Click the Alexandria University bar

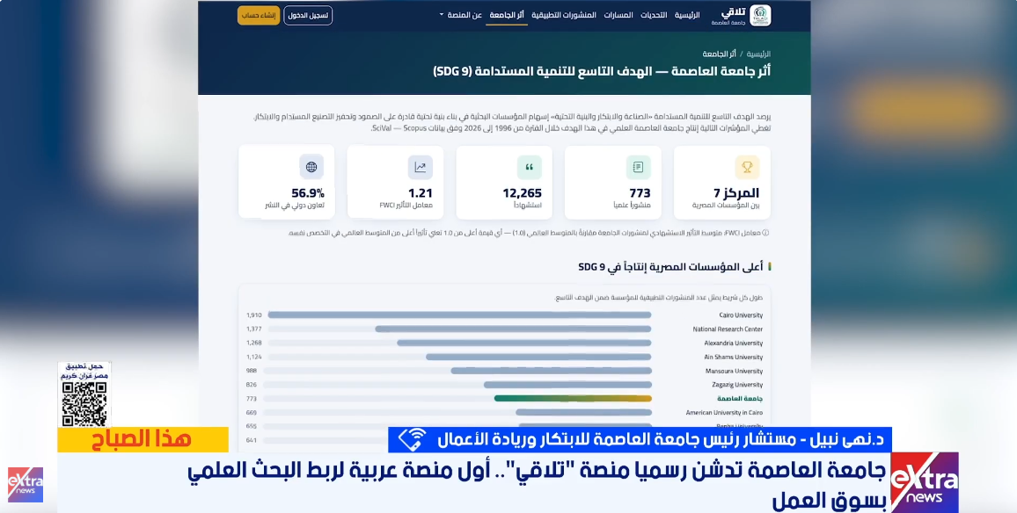(x=524, y=343)
